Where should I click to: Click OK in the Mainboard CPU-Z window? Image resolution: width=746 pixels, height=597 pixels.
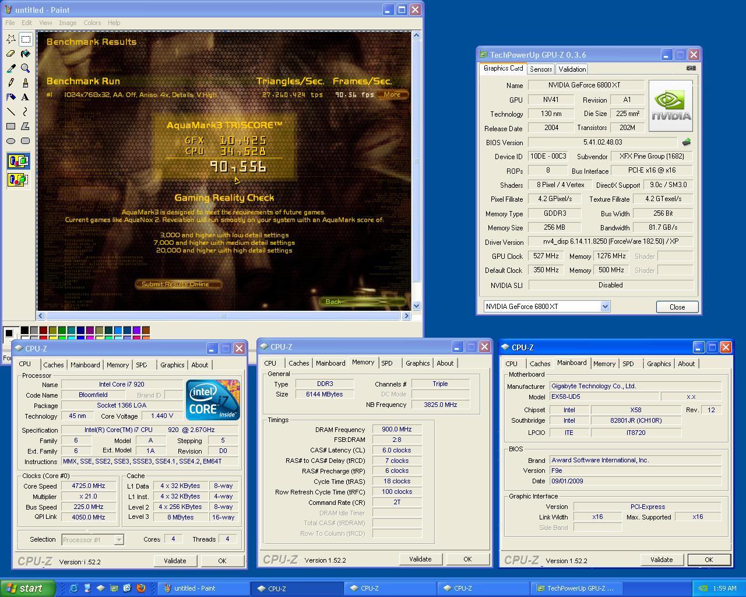click(x=709, y=560)
